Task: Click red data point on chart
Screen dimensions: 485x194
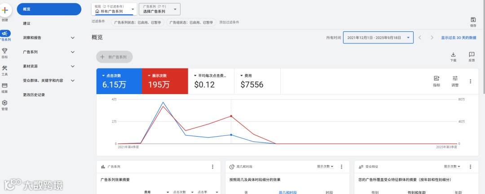Action: tap(231, 116)
